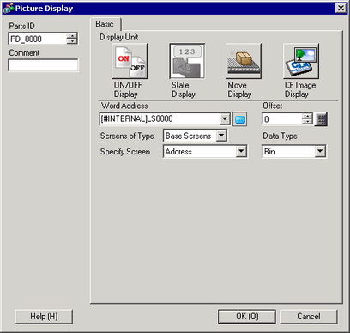
Task: Click the OK (O) button
Action: (x=247, y=317)
